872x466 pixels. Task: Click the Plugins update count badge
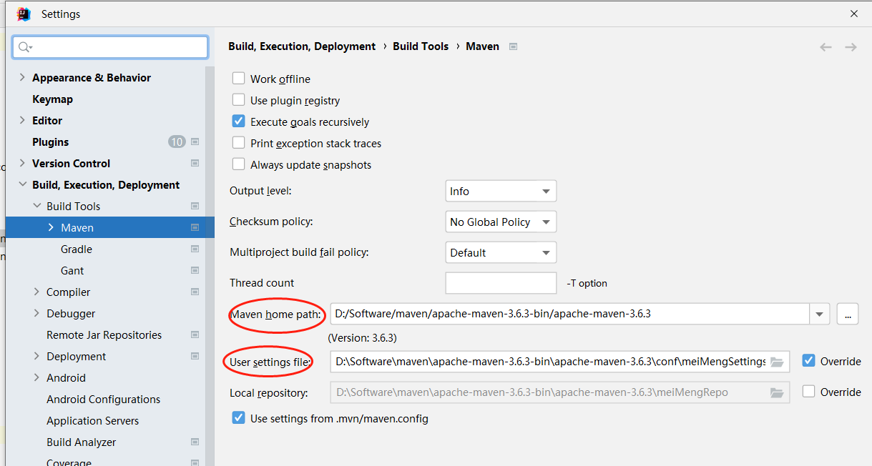coord(177,142)
